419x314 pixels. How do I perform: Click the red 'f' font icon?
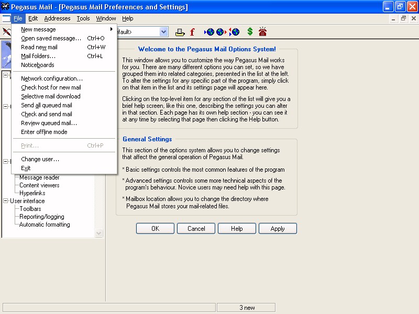point(192,32)
